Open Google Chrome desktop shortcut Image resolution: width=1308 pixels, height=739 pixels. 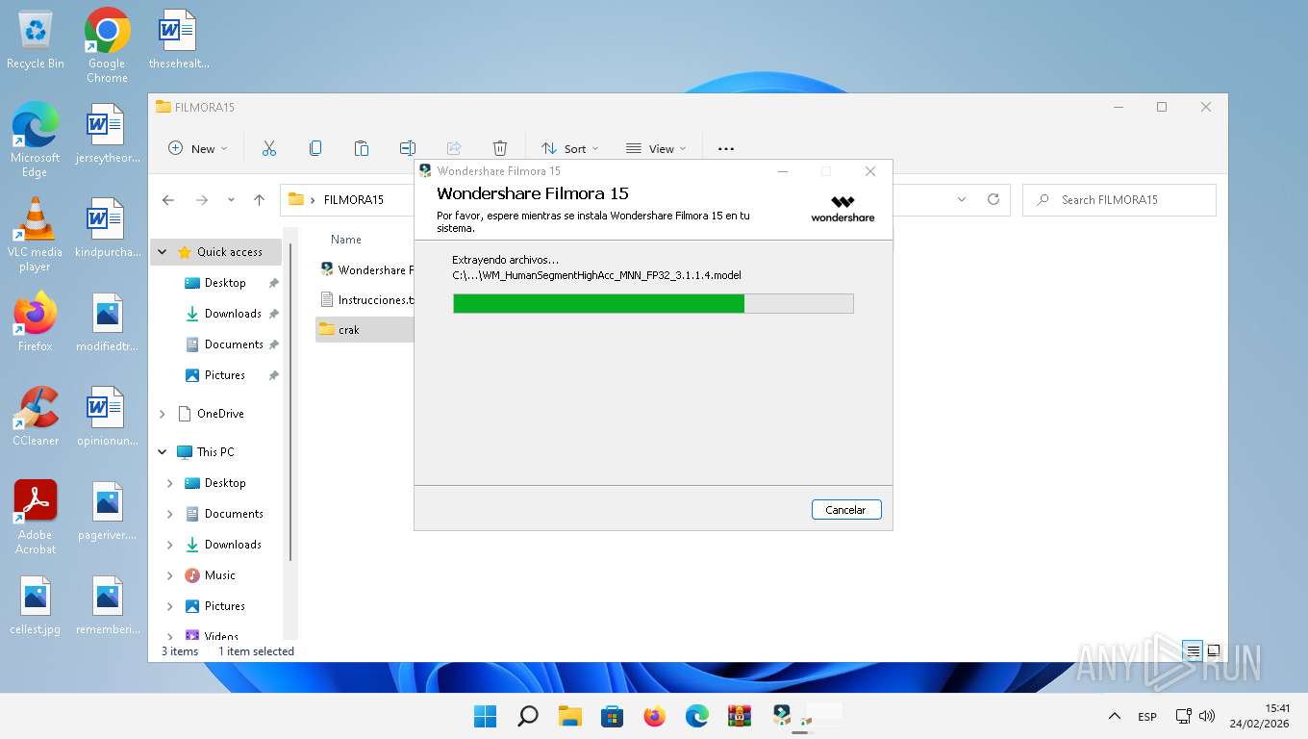(x=107, y=46)
